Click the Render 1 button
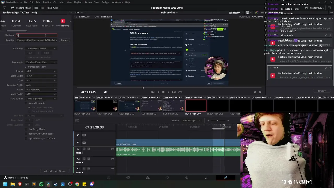Viewport: 334px width, 188px height. point(322,91)
